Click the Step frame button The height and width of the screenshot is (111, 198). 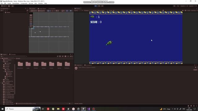(102, 6)
